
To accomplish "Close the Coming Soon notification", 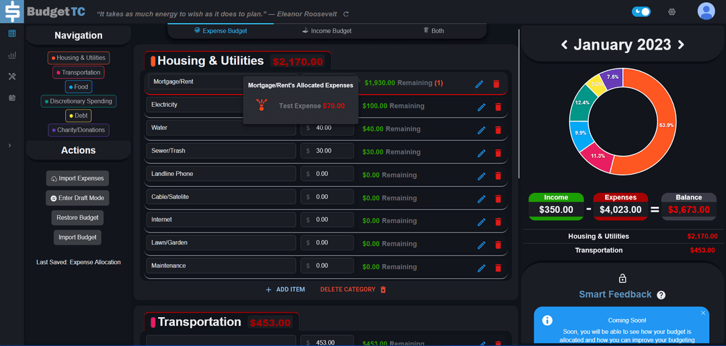I will pos(703,313).
